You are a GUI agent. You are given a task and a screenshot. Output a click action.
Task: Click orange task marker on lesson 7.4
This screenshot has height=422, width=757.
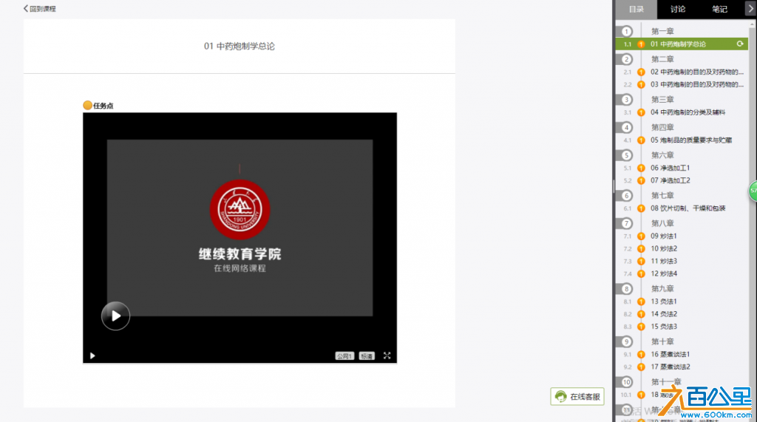click(641, 273)
